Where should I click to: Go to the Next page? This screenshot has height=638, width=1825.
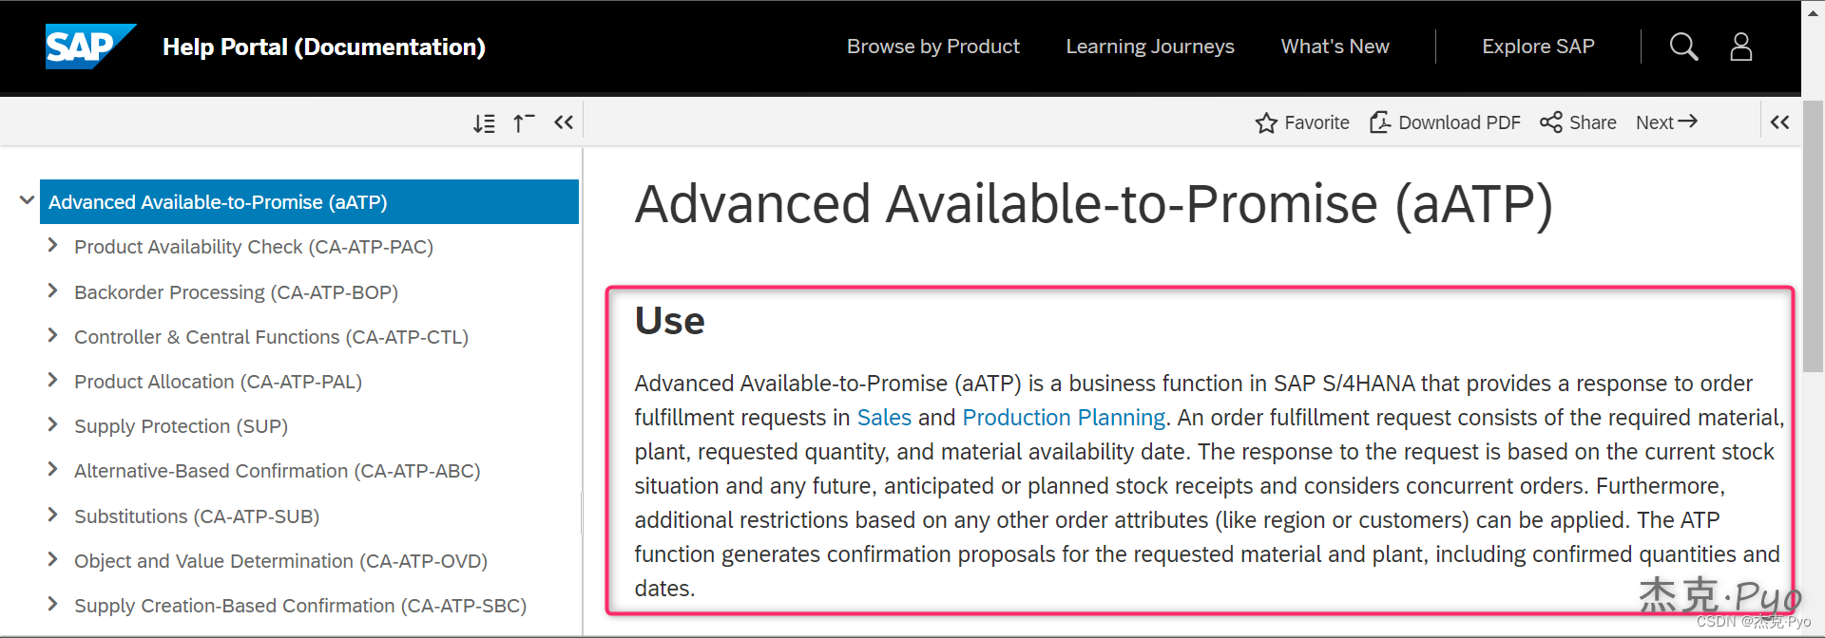(x=1665, y=122)
